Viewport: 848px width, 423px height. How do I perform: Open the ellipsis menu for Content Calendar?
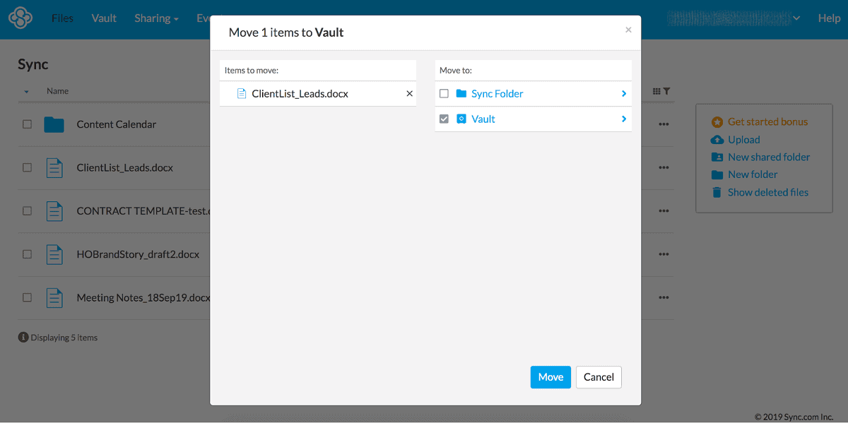664,124
